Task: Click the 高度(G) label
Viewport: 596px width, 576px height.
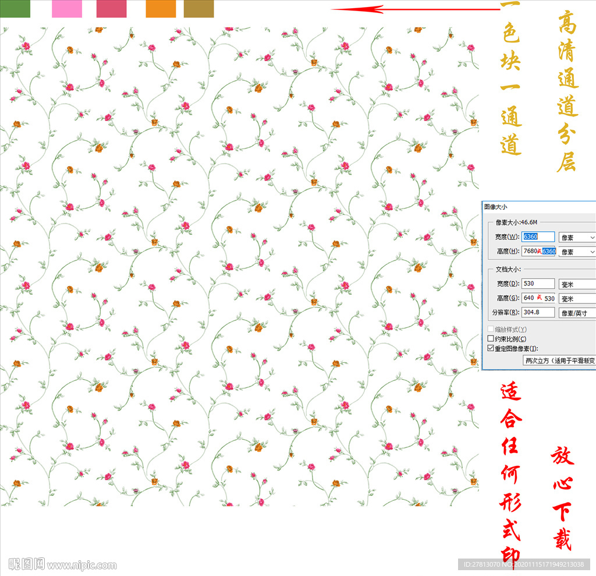Action: 508,298
